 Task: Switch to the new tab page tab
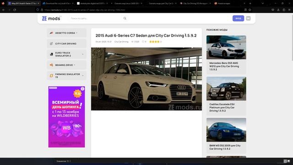pyautogui.click(x=230, y=3)
